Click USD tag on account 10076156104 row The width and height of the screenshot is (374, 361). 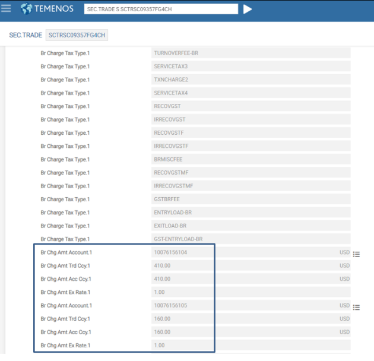pos(344,252)
